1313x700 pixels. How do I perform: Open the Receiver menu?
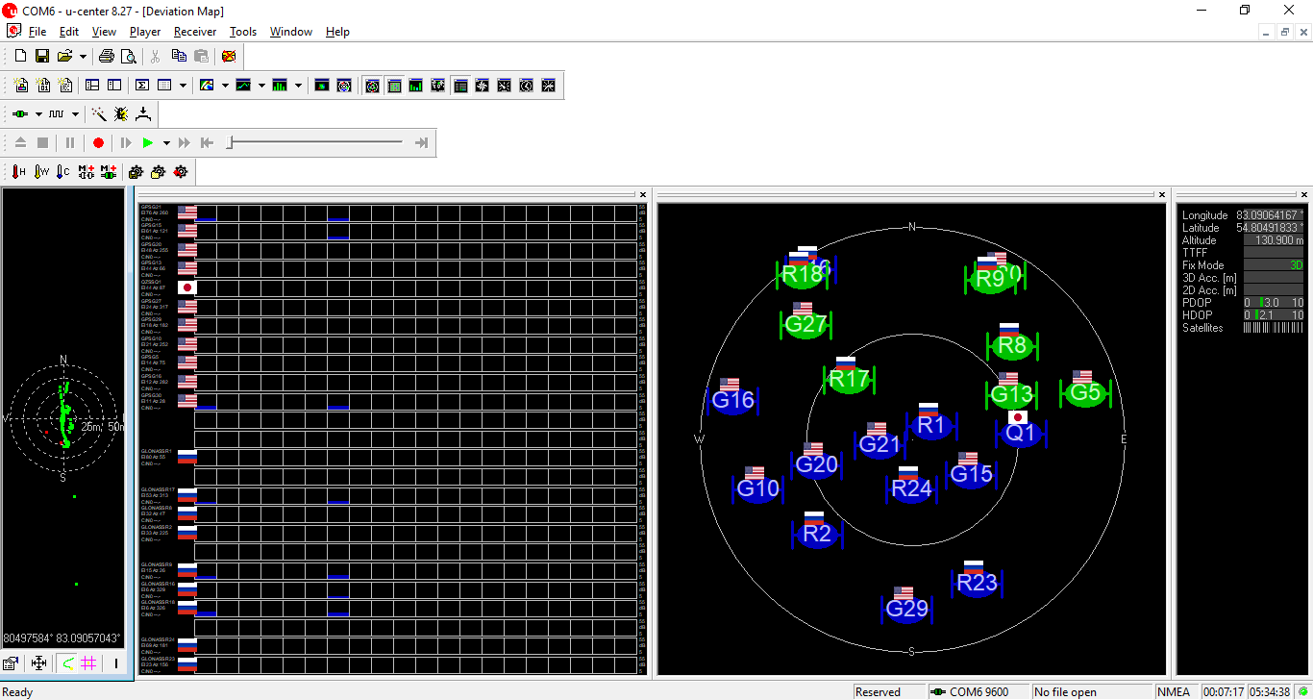195,32
